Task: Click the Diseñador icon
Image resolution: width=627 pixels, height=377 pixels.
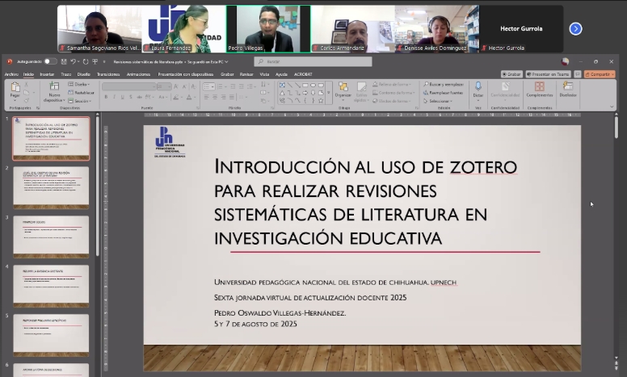Action: (568, 86)
